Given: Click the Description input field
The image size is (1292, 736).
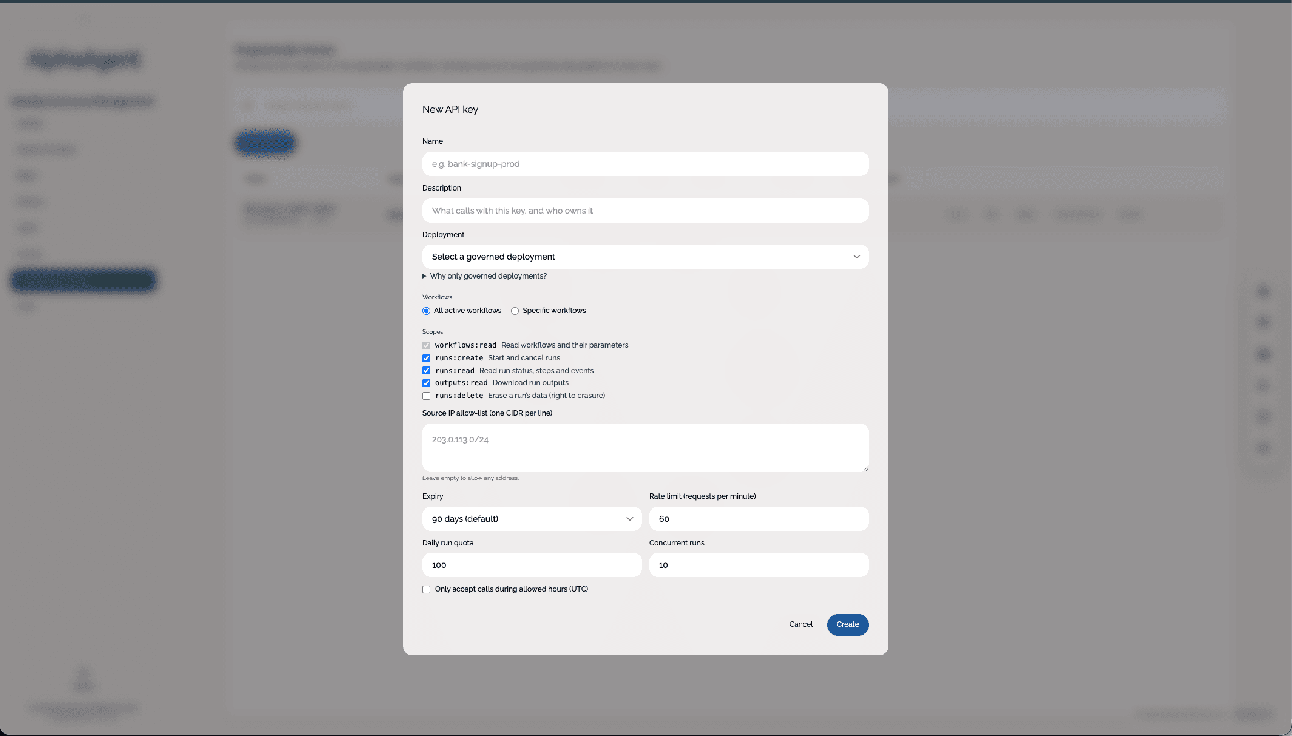Looking at the screenshot, I should click(645, 211).
